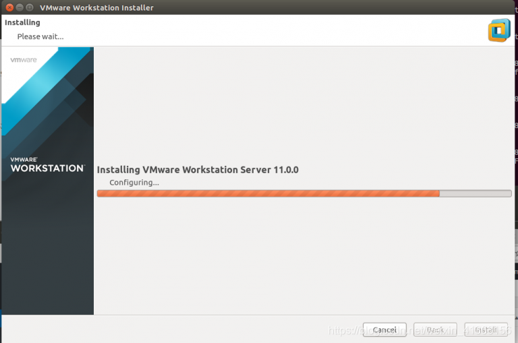Click 'Installing VMware Workstation Server 11.0.0' heading
Screen dimensions: 518x343
pyautogui.click(x=198, y=170)
